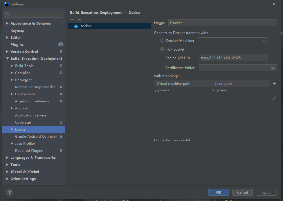Click the Name input field
Viewport: 283px width, 201px height.
pyautogui.click(x=223, y=23)
